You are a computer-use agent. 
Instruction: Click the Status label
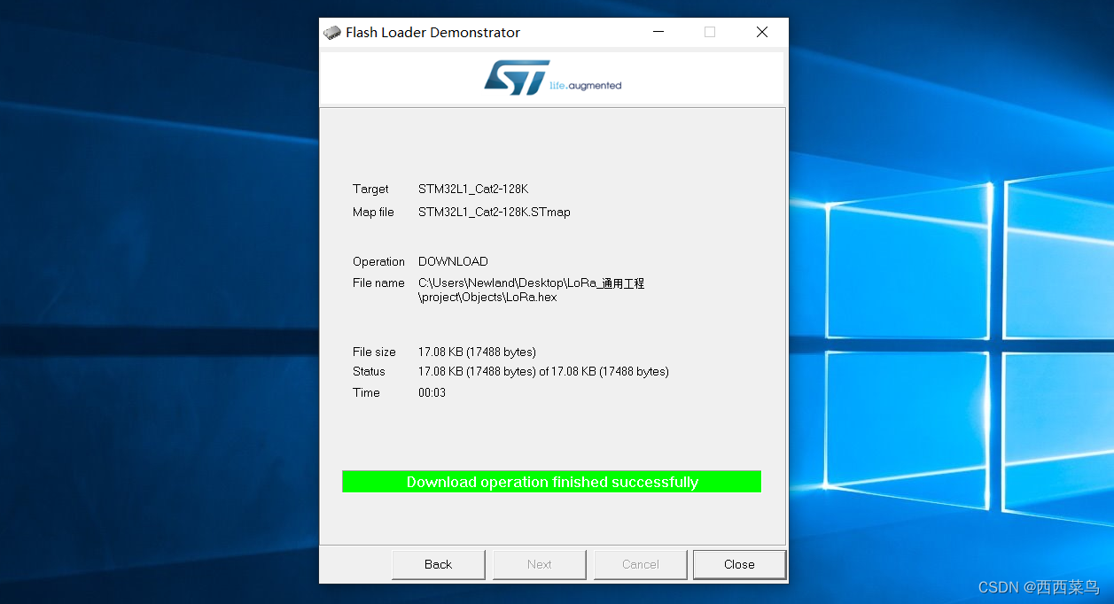[x=369, y=371]
